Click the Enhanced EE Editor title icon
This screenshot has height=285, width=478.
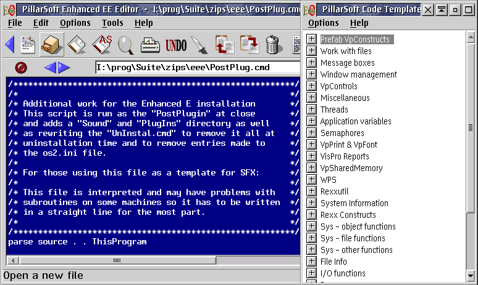click(x=9, y=10)
